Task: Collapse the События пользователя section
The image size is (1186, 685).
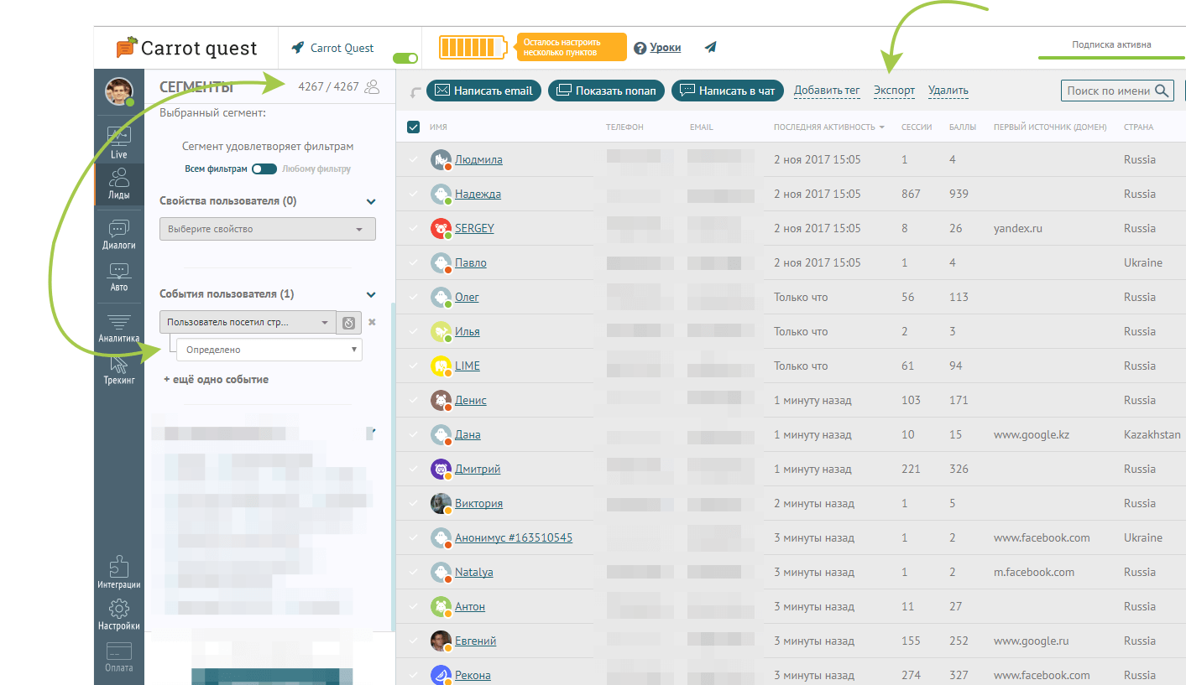Action: (371, 294)
